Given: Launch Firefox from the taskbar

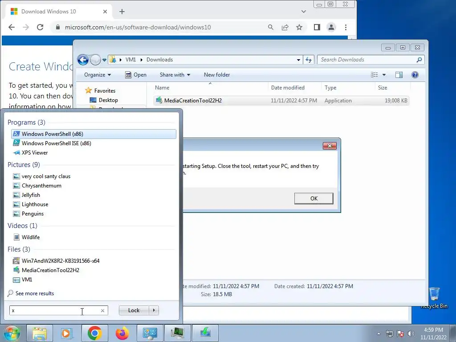Looking at the screenshot, I should (x=122, y=333).
